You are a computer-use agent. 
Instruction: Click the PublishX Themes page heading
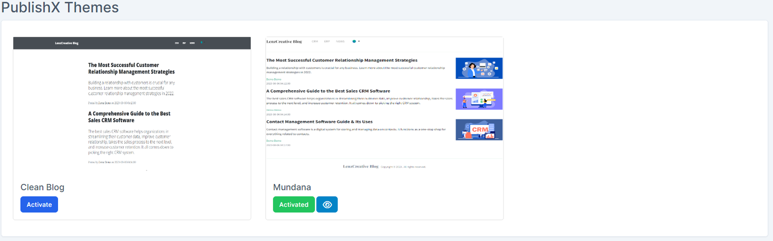[60, 8]
